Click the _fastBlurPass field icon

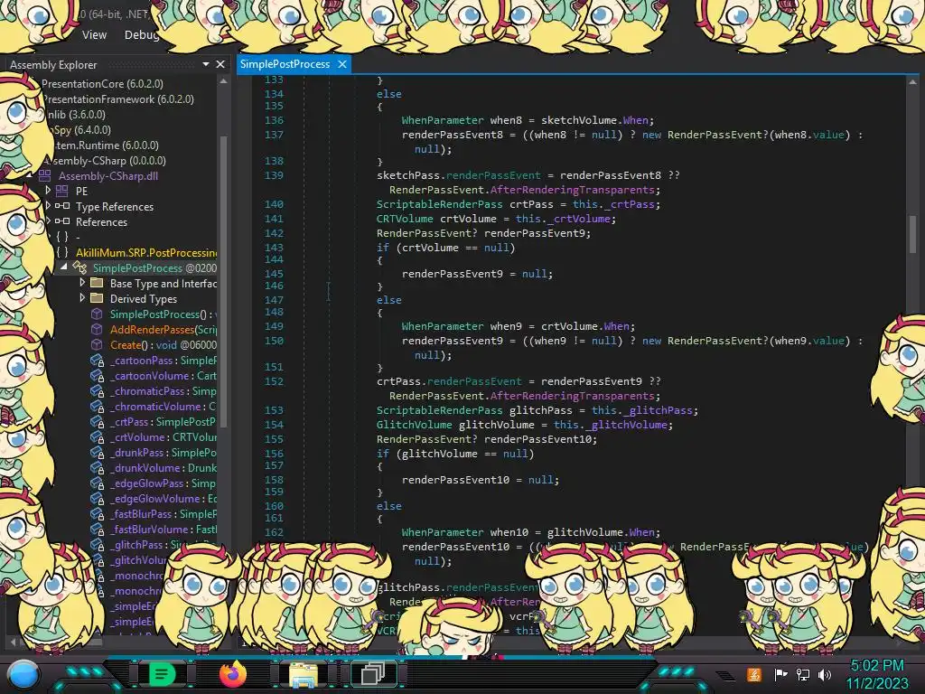tap(98, 513)
